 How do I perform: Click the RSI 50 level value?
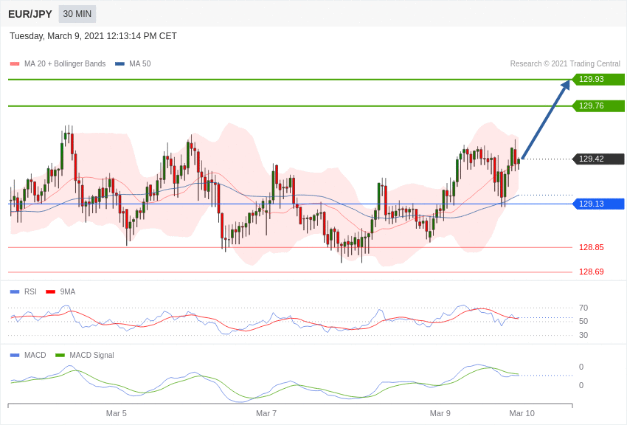[x=583, y=321]
